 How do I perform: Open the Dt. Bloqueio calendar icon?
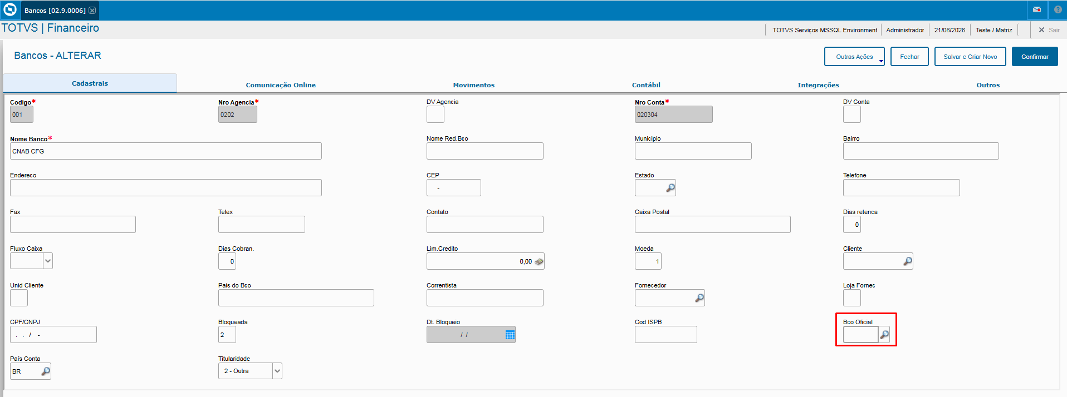(x=510, y=335)
